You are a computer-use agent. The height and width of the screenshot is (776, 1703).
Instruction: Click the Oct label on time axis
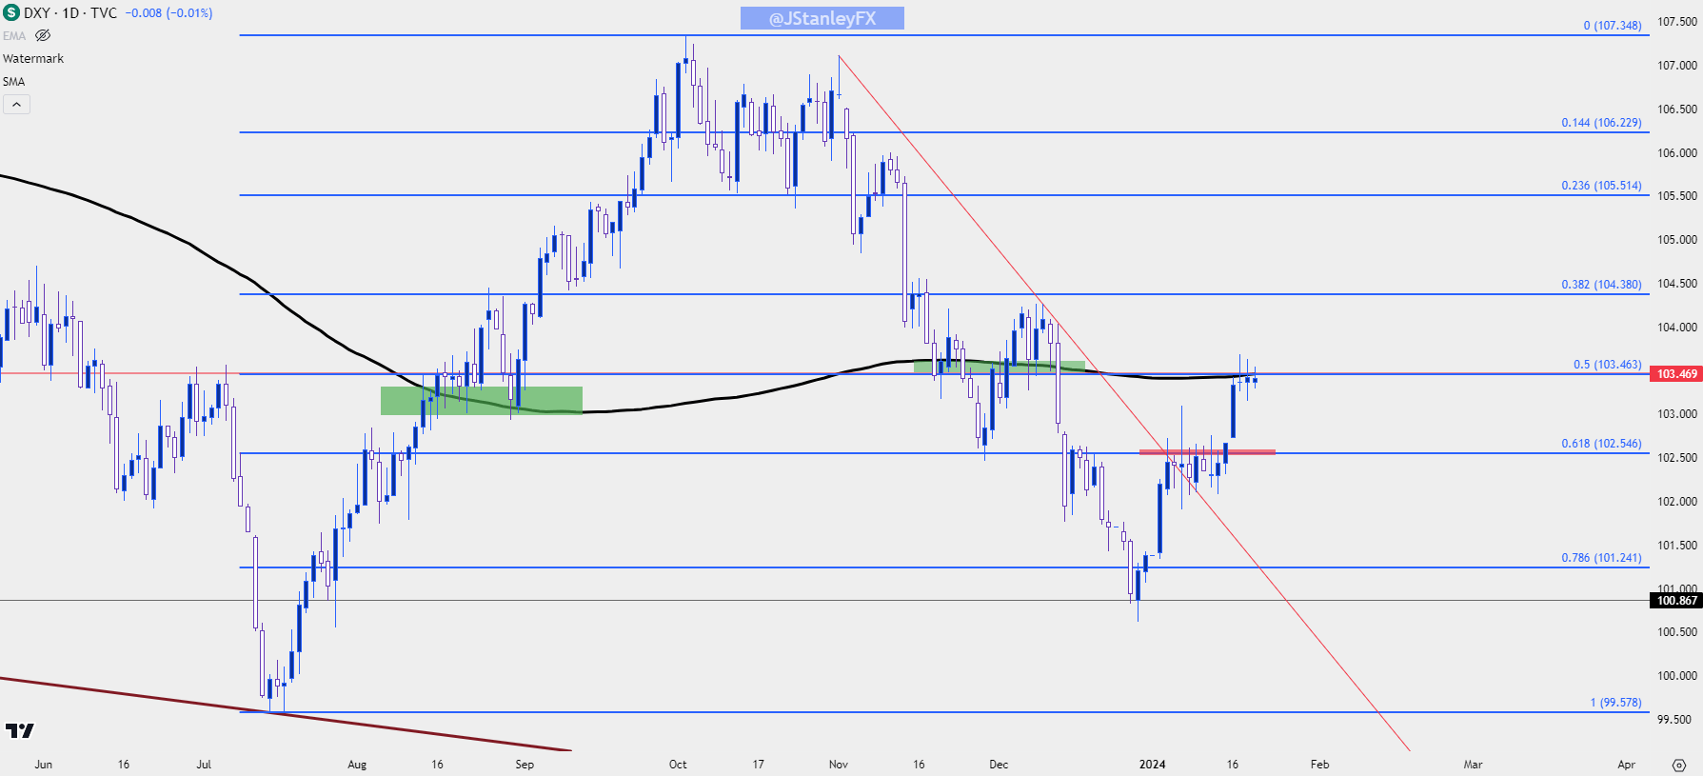pyautogui.click(x=678, y=765)
